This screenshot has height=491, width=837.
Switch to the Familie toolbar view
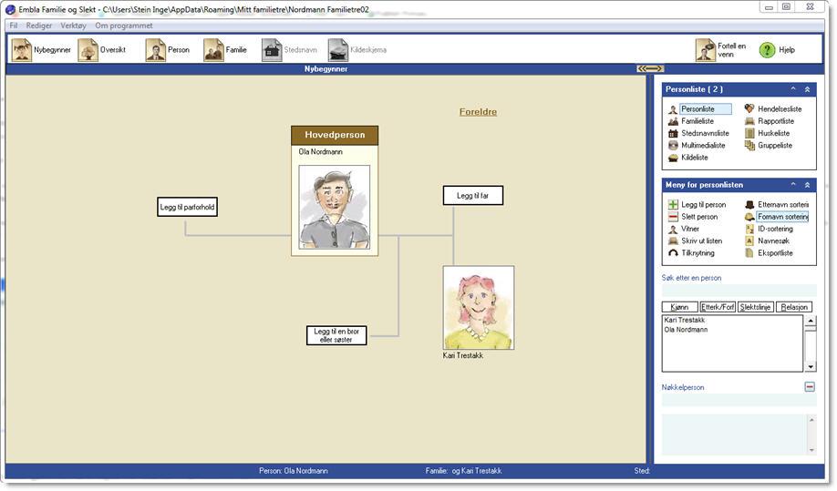214,50
